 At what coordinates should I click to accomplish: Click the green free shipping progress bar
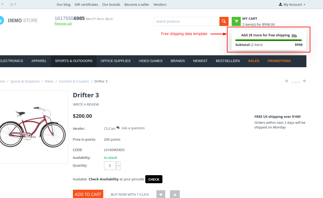pos(269,40)
